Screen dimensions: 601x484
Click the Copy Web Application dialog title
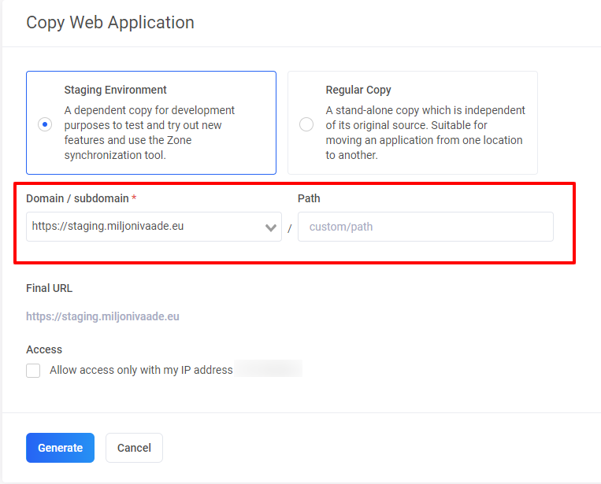coord(110,22)
